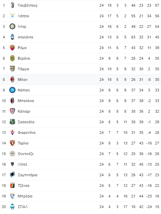The width and height of the screenshot is (161, 214).
Task: Click the Atalanta team crest
Action: (x=12, y=37)
